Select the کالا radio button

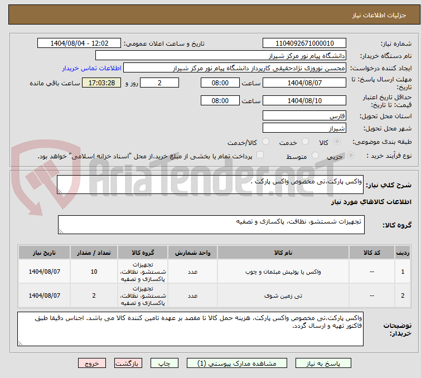(x=337, y=142)
